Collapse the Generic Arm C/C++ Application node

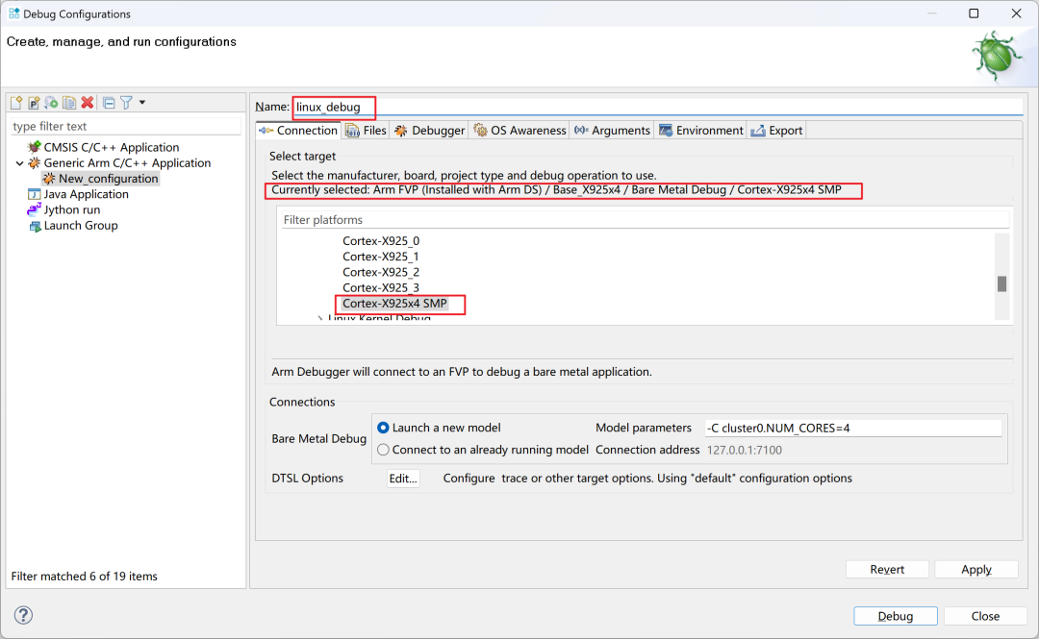click(20, 163)
